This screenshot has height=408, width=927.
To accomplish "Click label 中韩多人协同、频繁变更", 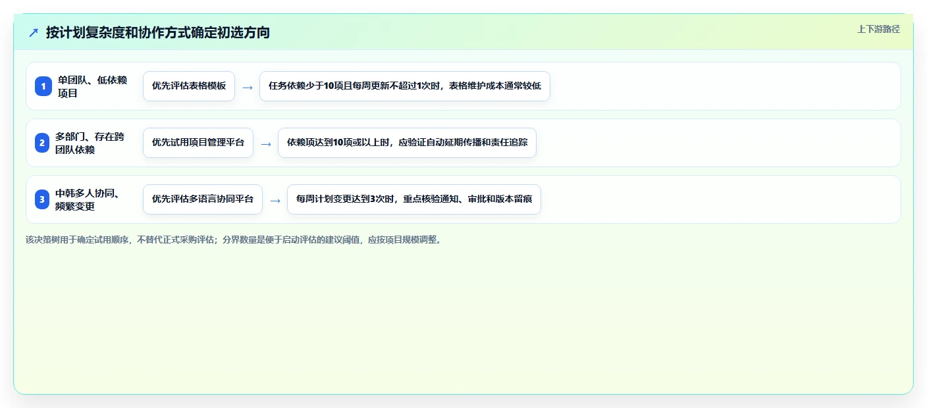I will pyautogui.click(x=88, y=199).
